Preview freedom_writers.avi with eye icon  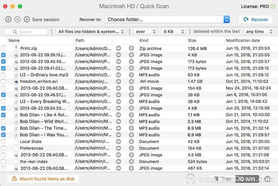point(118,82)
